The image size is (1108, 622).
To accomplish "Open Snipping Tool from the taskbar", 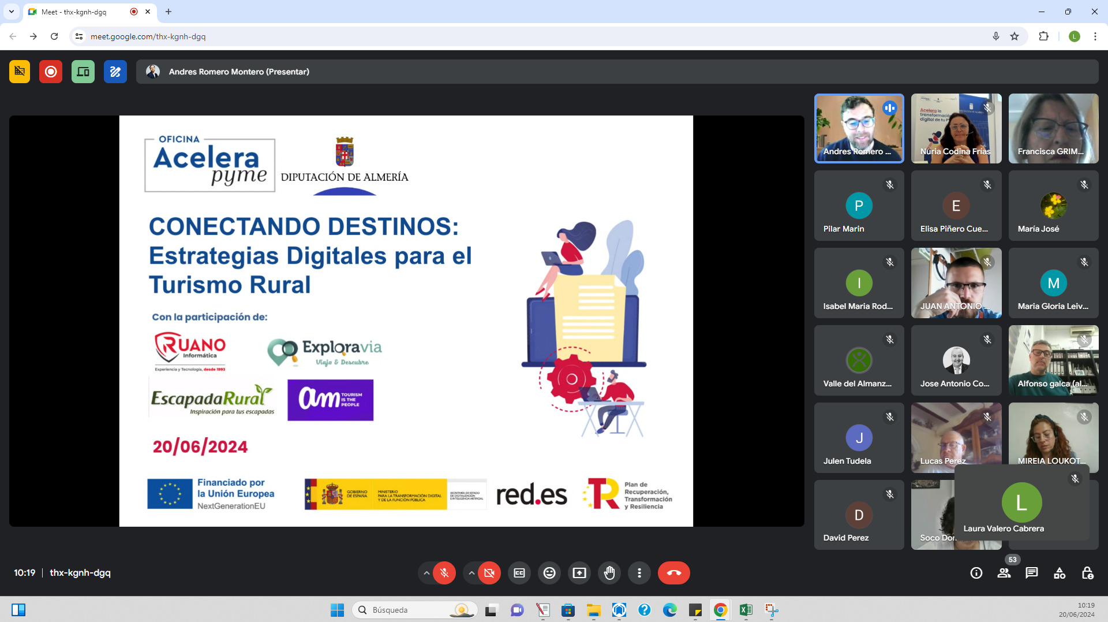I will [772, 610].
